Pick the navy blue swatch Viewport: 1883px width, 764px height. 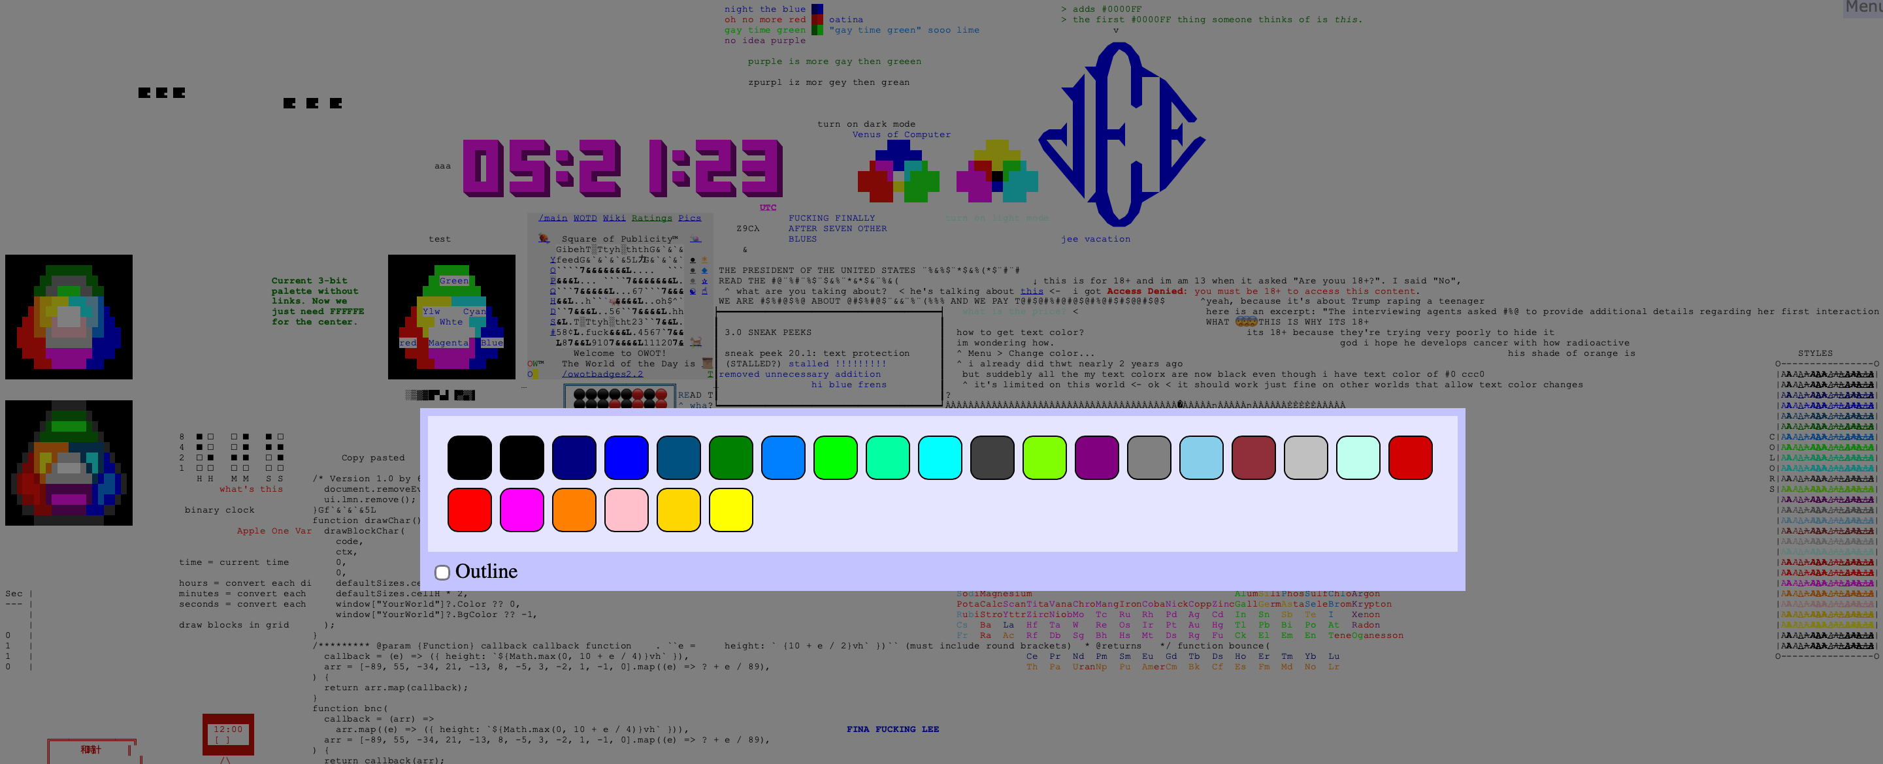tap(574, 458)
